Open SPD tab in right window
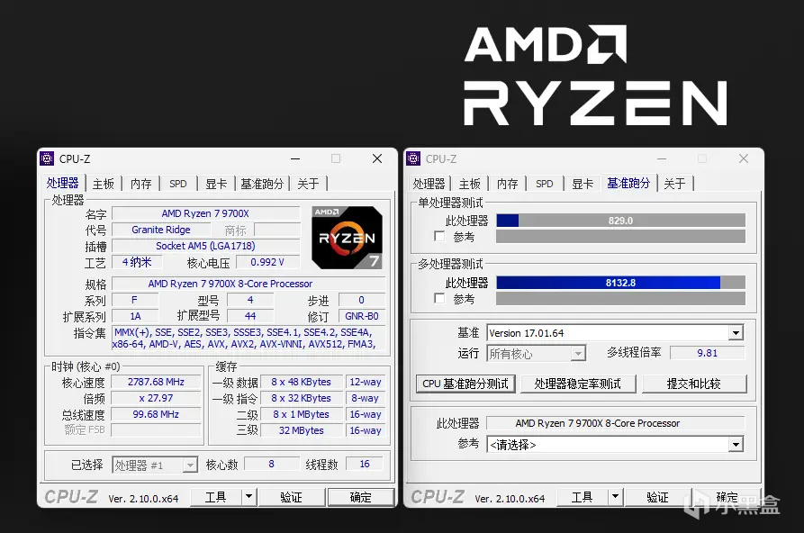Screen dimensions: 804x533 (545, 184)
